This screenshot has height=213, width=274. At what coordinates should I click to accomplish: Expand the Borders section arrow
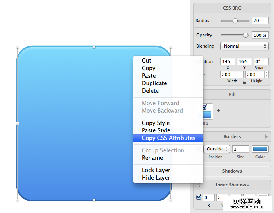pyautogui.click(x=266, y=136)
